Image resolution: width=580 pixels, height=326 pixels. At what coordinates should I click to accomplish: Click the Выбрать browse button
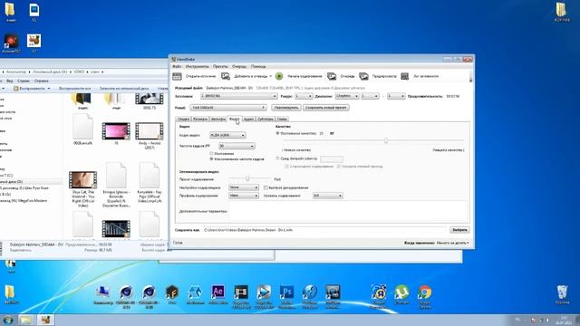tap(459, 230)
